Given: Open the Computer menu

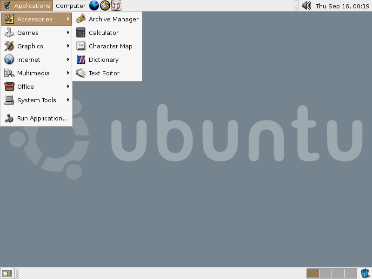Looking at the screenshot, I should (x=71, y=6).
